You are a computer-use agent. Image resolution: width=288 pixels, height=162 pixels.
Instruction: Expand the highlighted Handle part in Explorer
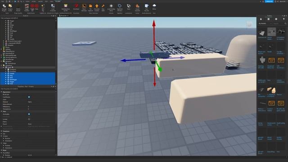[6, 73]
